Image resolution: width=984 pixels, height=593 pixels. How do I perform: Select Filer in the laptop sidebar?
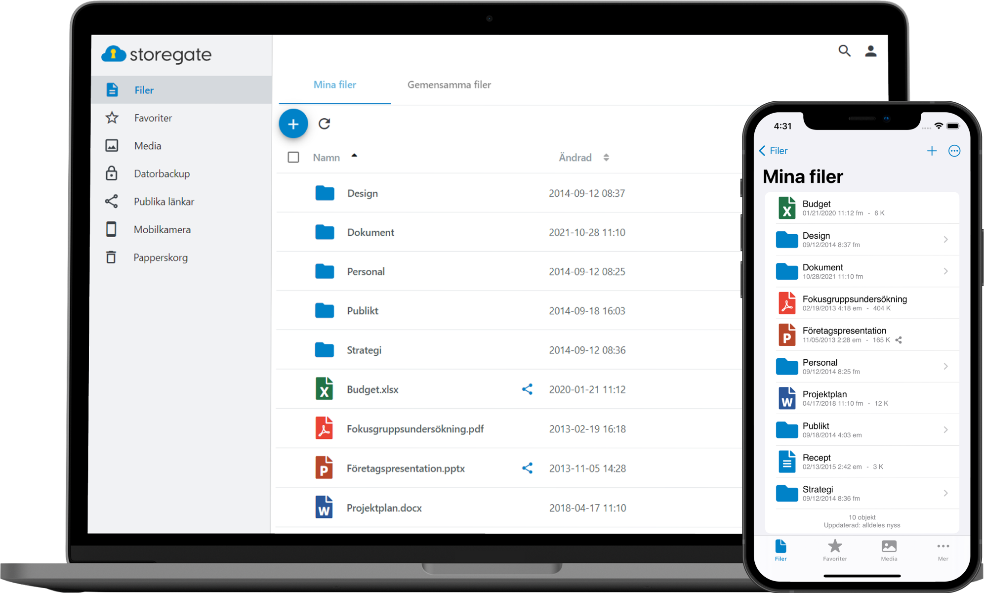click(x=181, y=90)
